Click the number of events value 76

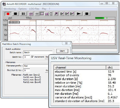pyautogui.click(x=109, y=75)
